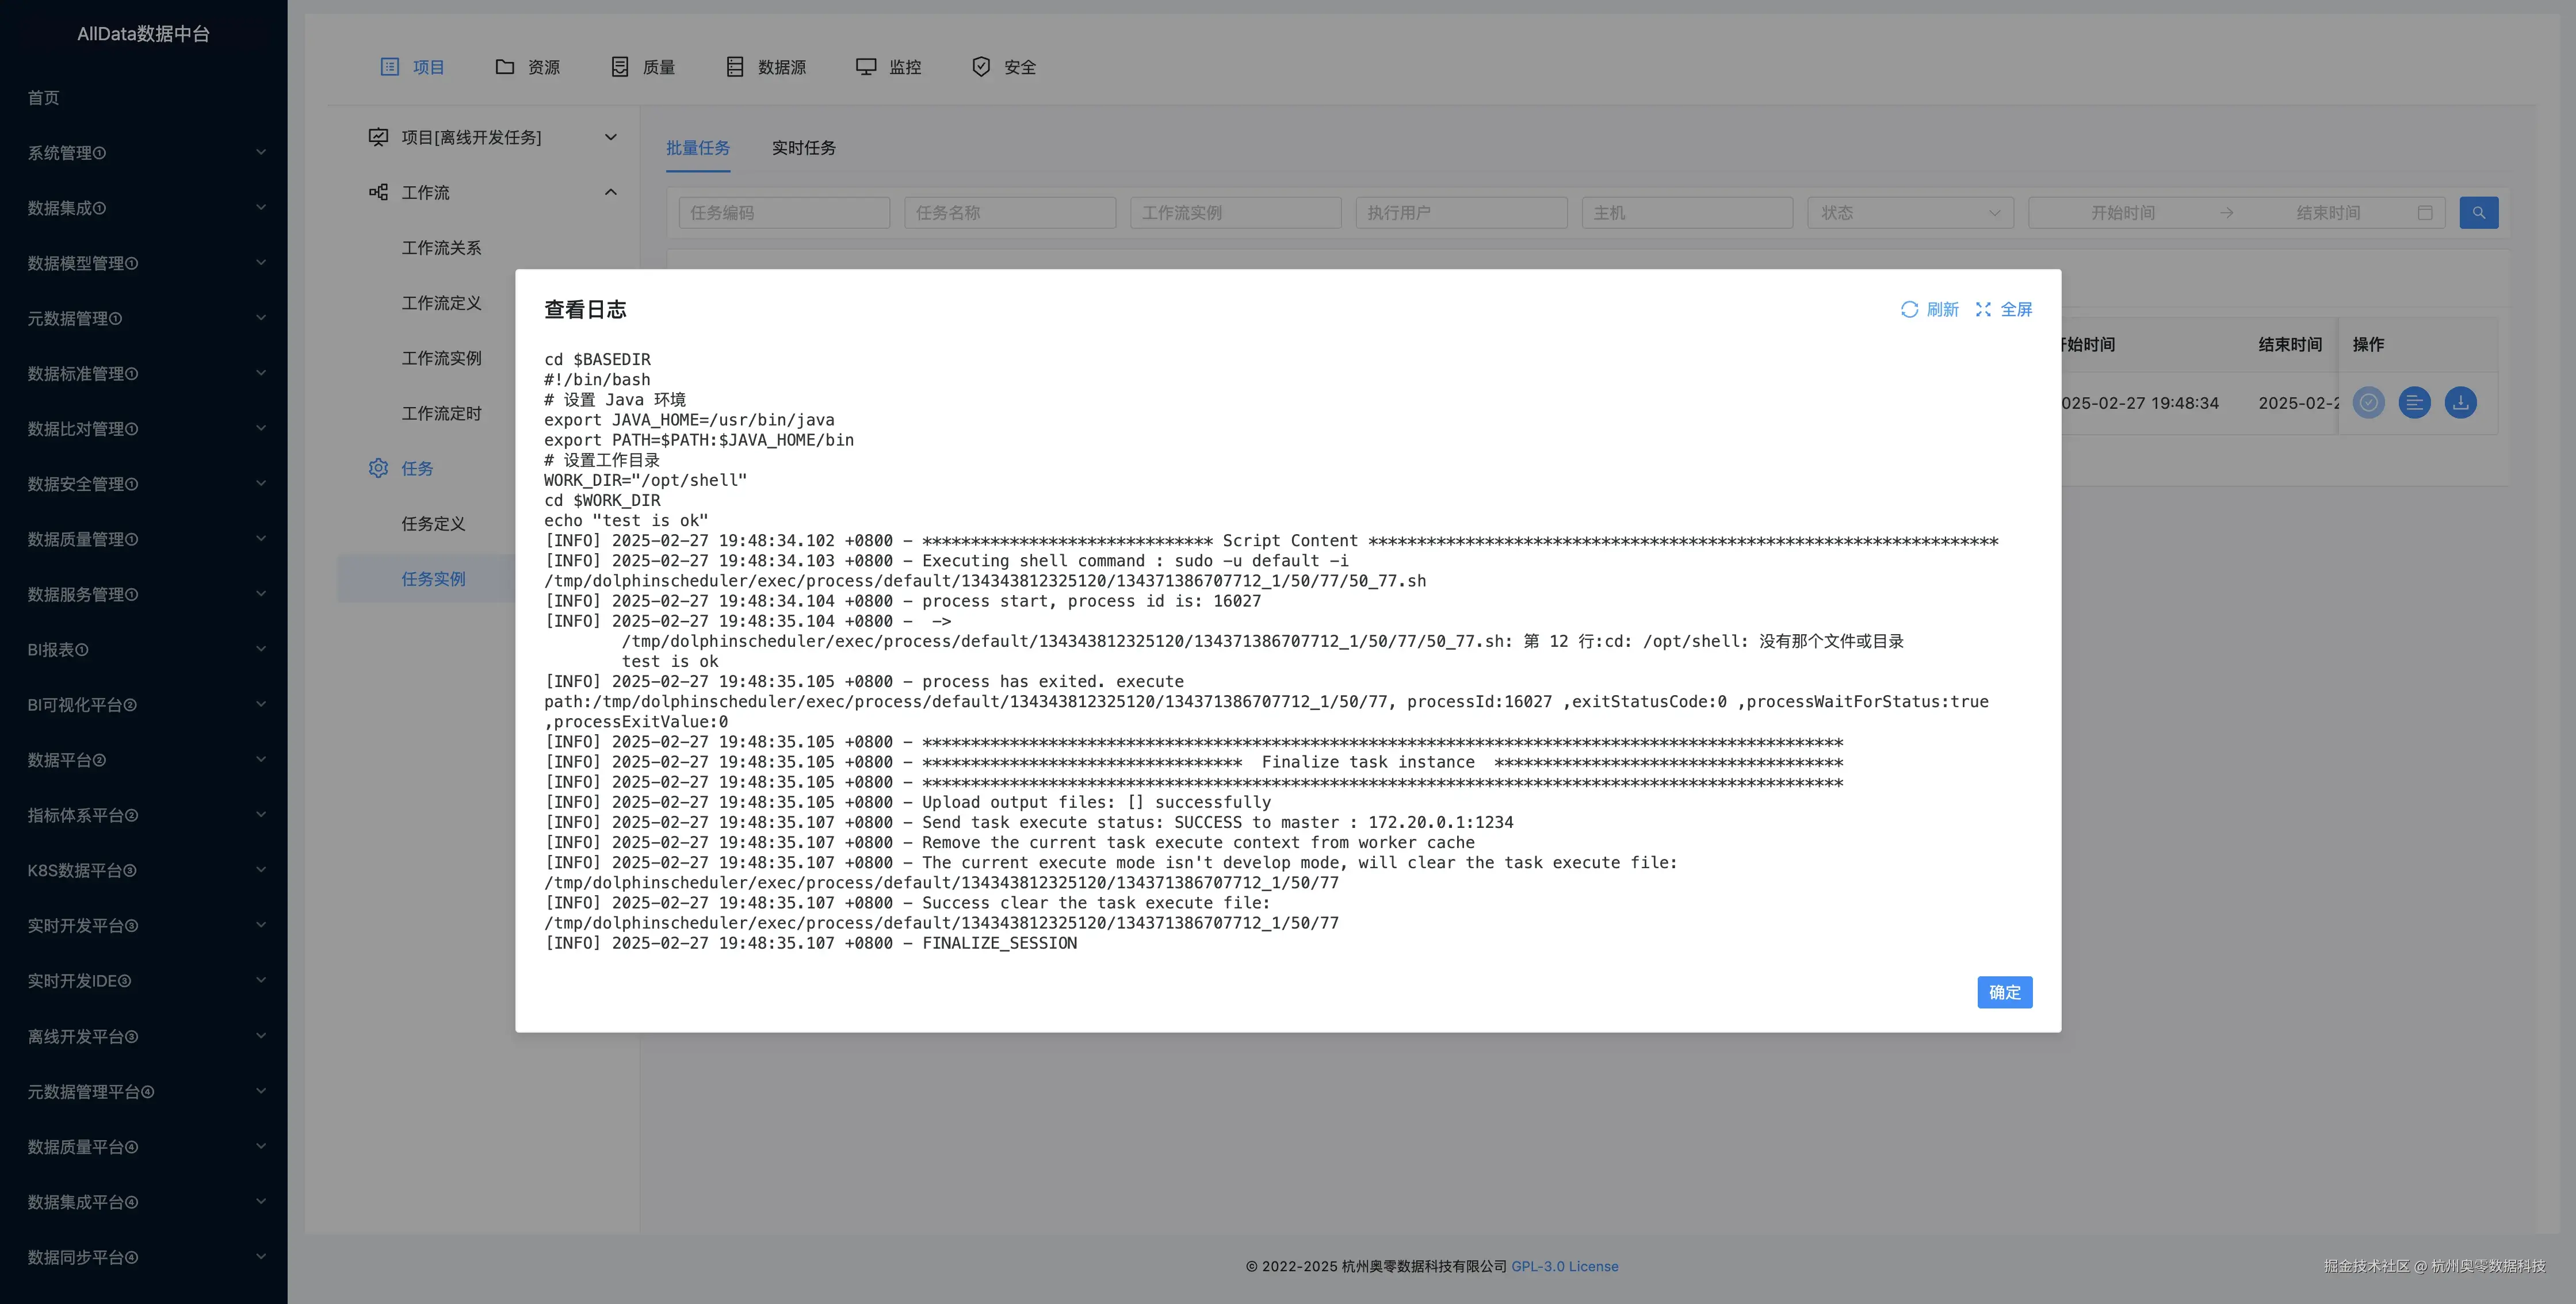Open 工作流定义 in the side menu
This screenshot has width=2576, height=1304.
(x=441, y=303)
